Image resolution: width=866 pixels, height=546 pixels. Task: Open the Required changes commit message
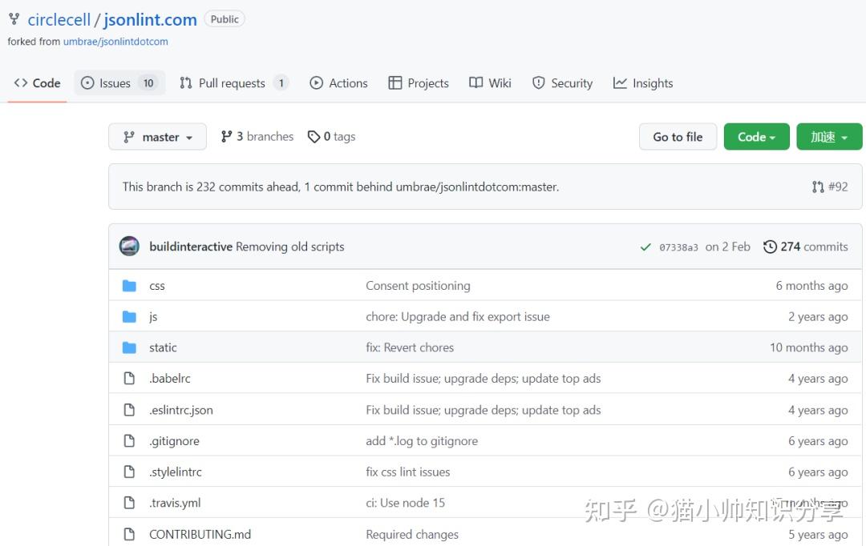coord(412,535)
